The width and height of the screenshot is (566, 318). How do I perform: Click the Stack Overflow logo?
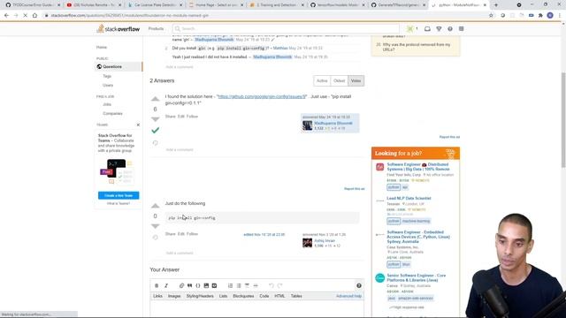click(118, 29)
